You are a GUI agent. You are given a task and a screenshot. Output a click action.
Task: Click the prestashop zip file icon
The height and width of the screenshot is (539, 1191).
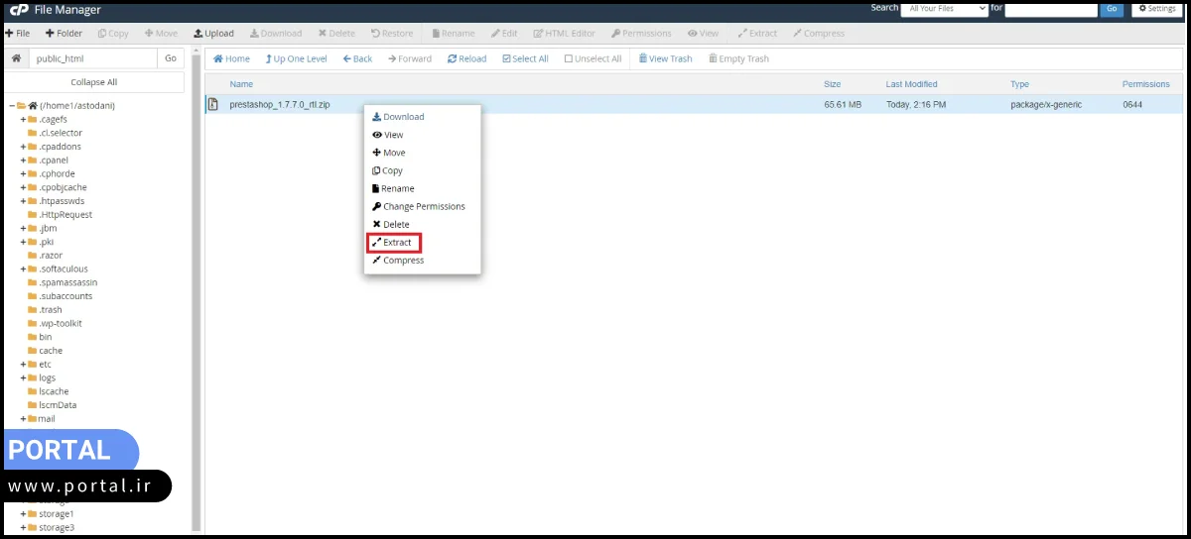[212, 104]
